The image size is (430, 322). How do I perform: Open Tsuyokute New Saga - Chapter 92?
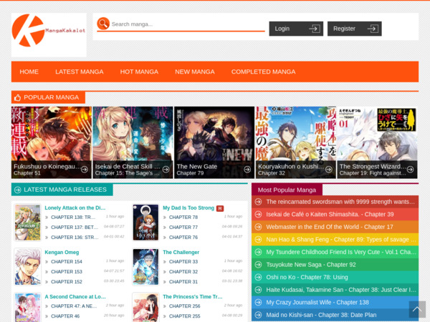click(x=311, y=265)
